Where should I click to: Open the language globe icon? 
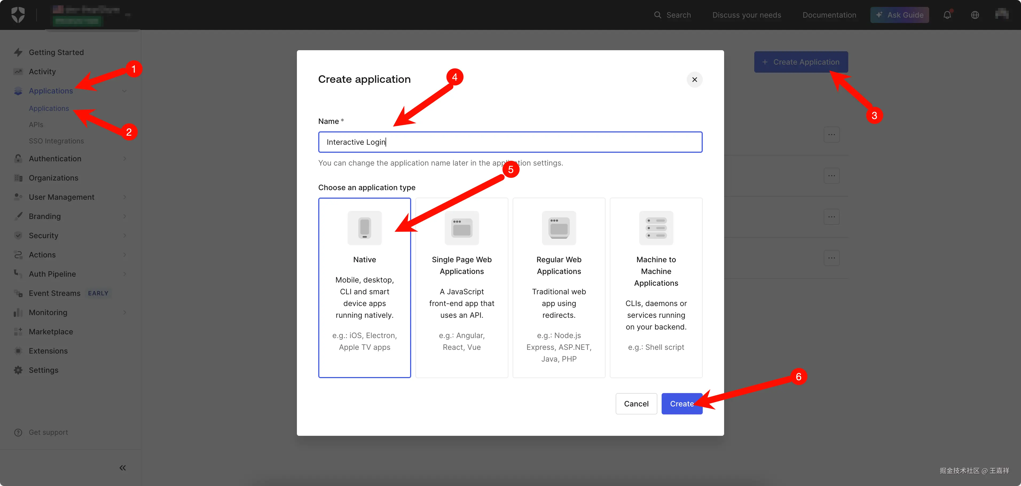975,15
